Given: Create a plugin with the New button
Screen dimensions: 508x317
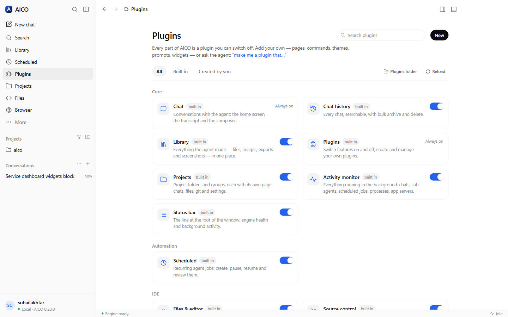Looking at the screenshot, I should point(439,35).
